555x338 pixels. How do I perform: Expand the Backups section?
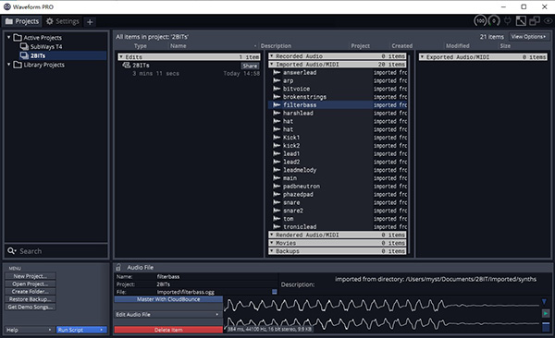pyautogui.click(x=271, y=251)
